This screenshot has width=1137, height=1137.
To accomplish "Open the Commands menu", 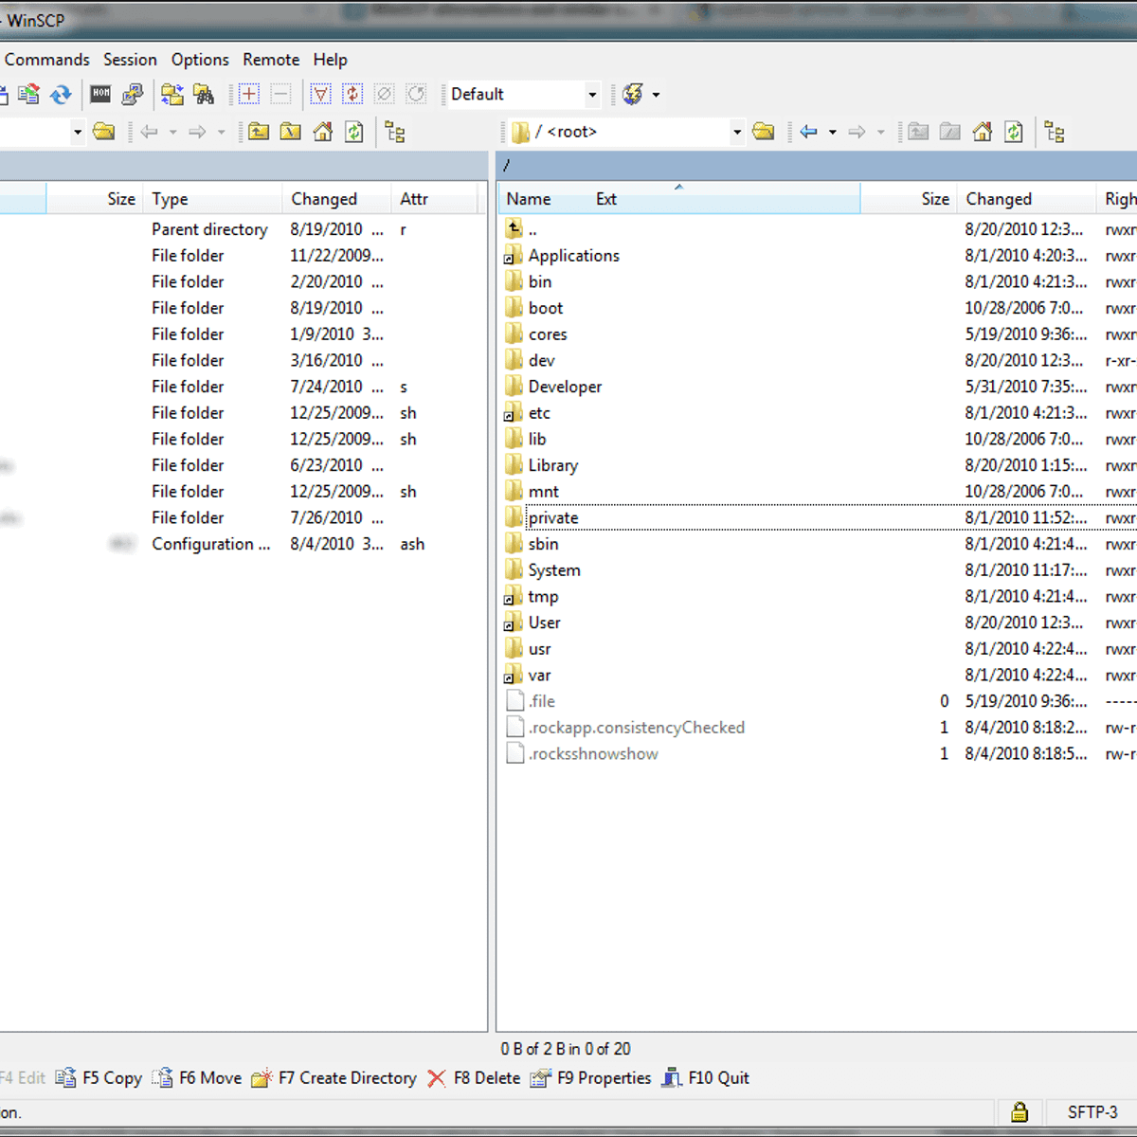I will (x=46, y=60).
